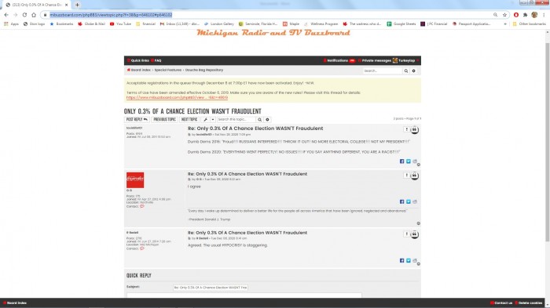Report the first post with the exclamation icon

click(x=406, y=129)
